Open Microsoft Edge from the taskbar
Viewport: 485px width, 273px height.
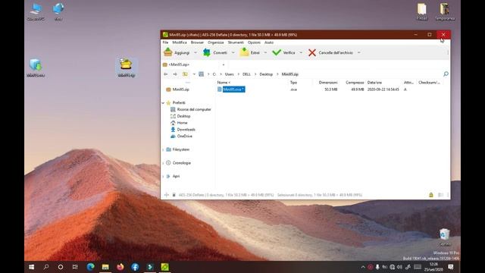pos(90,266)
